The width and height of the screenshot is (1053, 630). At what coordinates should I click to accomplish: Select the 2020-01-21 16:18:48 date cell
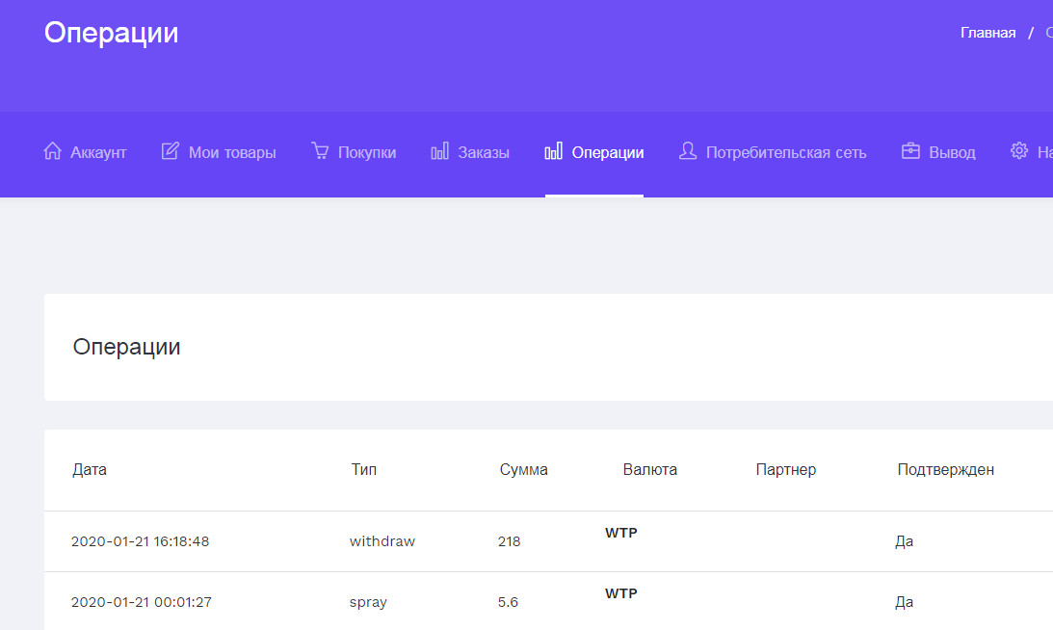point(140,541)
